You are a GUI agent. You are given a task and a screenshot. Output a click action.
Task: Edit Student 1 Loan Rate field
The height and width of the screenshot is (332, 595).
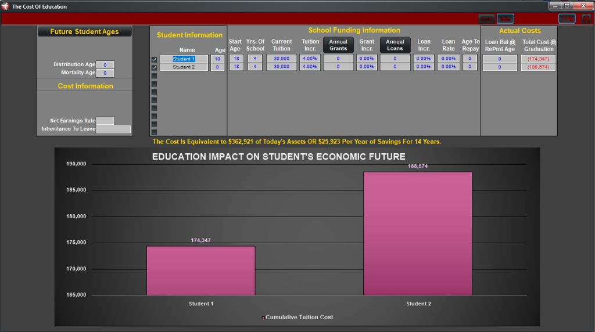coord(449,59)
